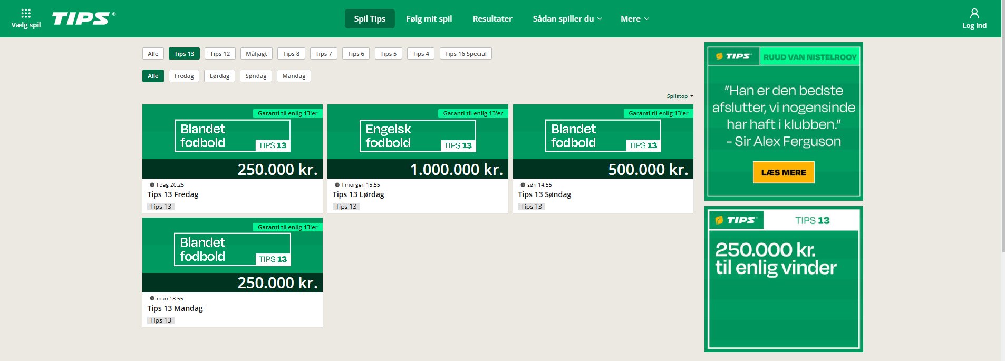This screenshot has height=361, width=1005.
Task: Open the Følg mit spil page
Action: pyautogui.click(x=429, y=19)
